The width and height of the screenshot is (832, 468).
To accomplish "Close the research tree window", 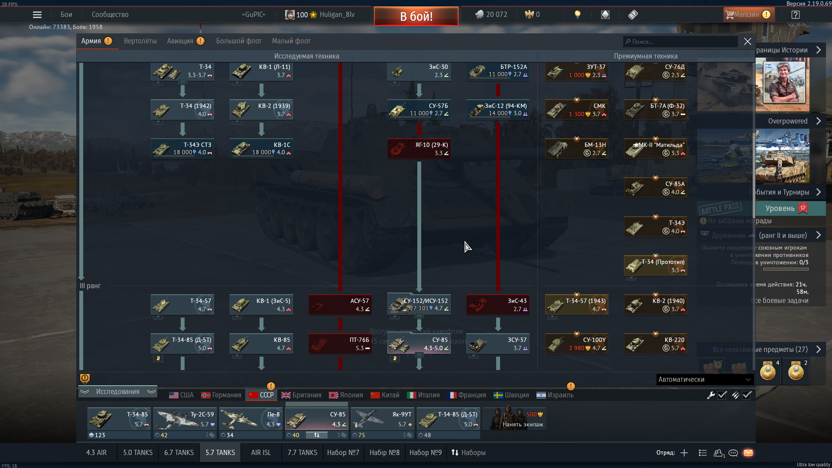I will click(747, 42).
